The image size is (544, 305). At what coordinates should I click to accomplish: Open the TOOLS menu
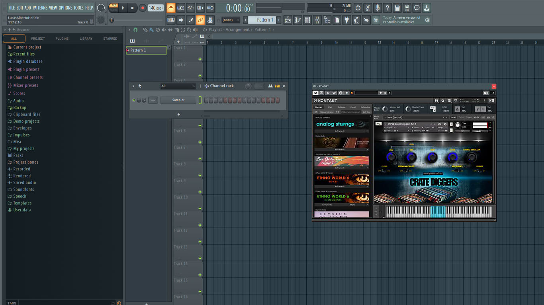[78, 8]
